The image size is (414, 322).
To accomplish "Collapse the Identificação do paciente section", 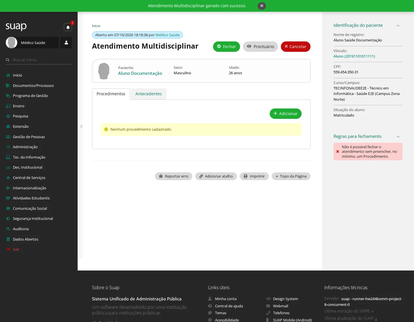I will pos(398,26).
